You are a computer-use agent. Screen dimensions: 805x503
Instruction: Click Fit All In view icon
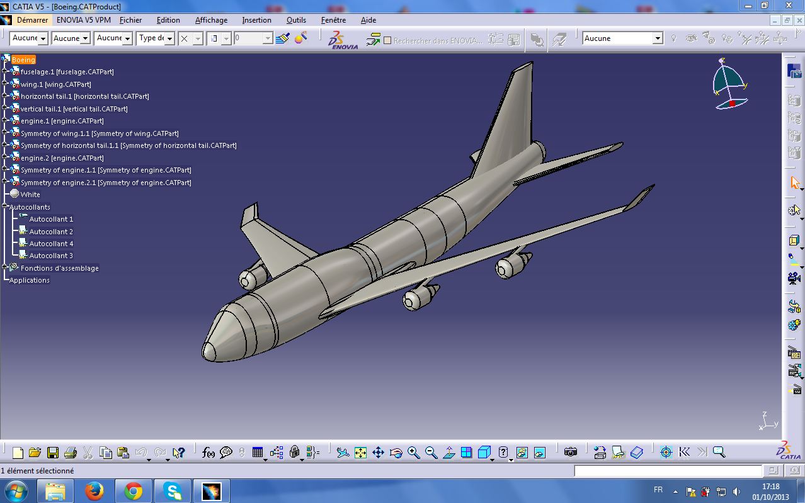pyautogui.click(x=360, y=452)
